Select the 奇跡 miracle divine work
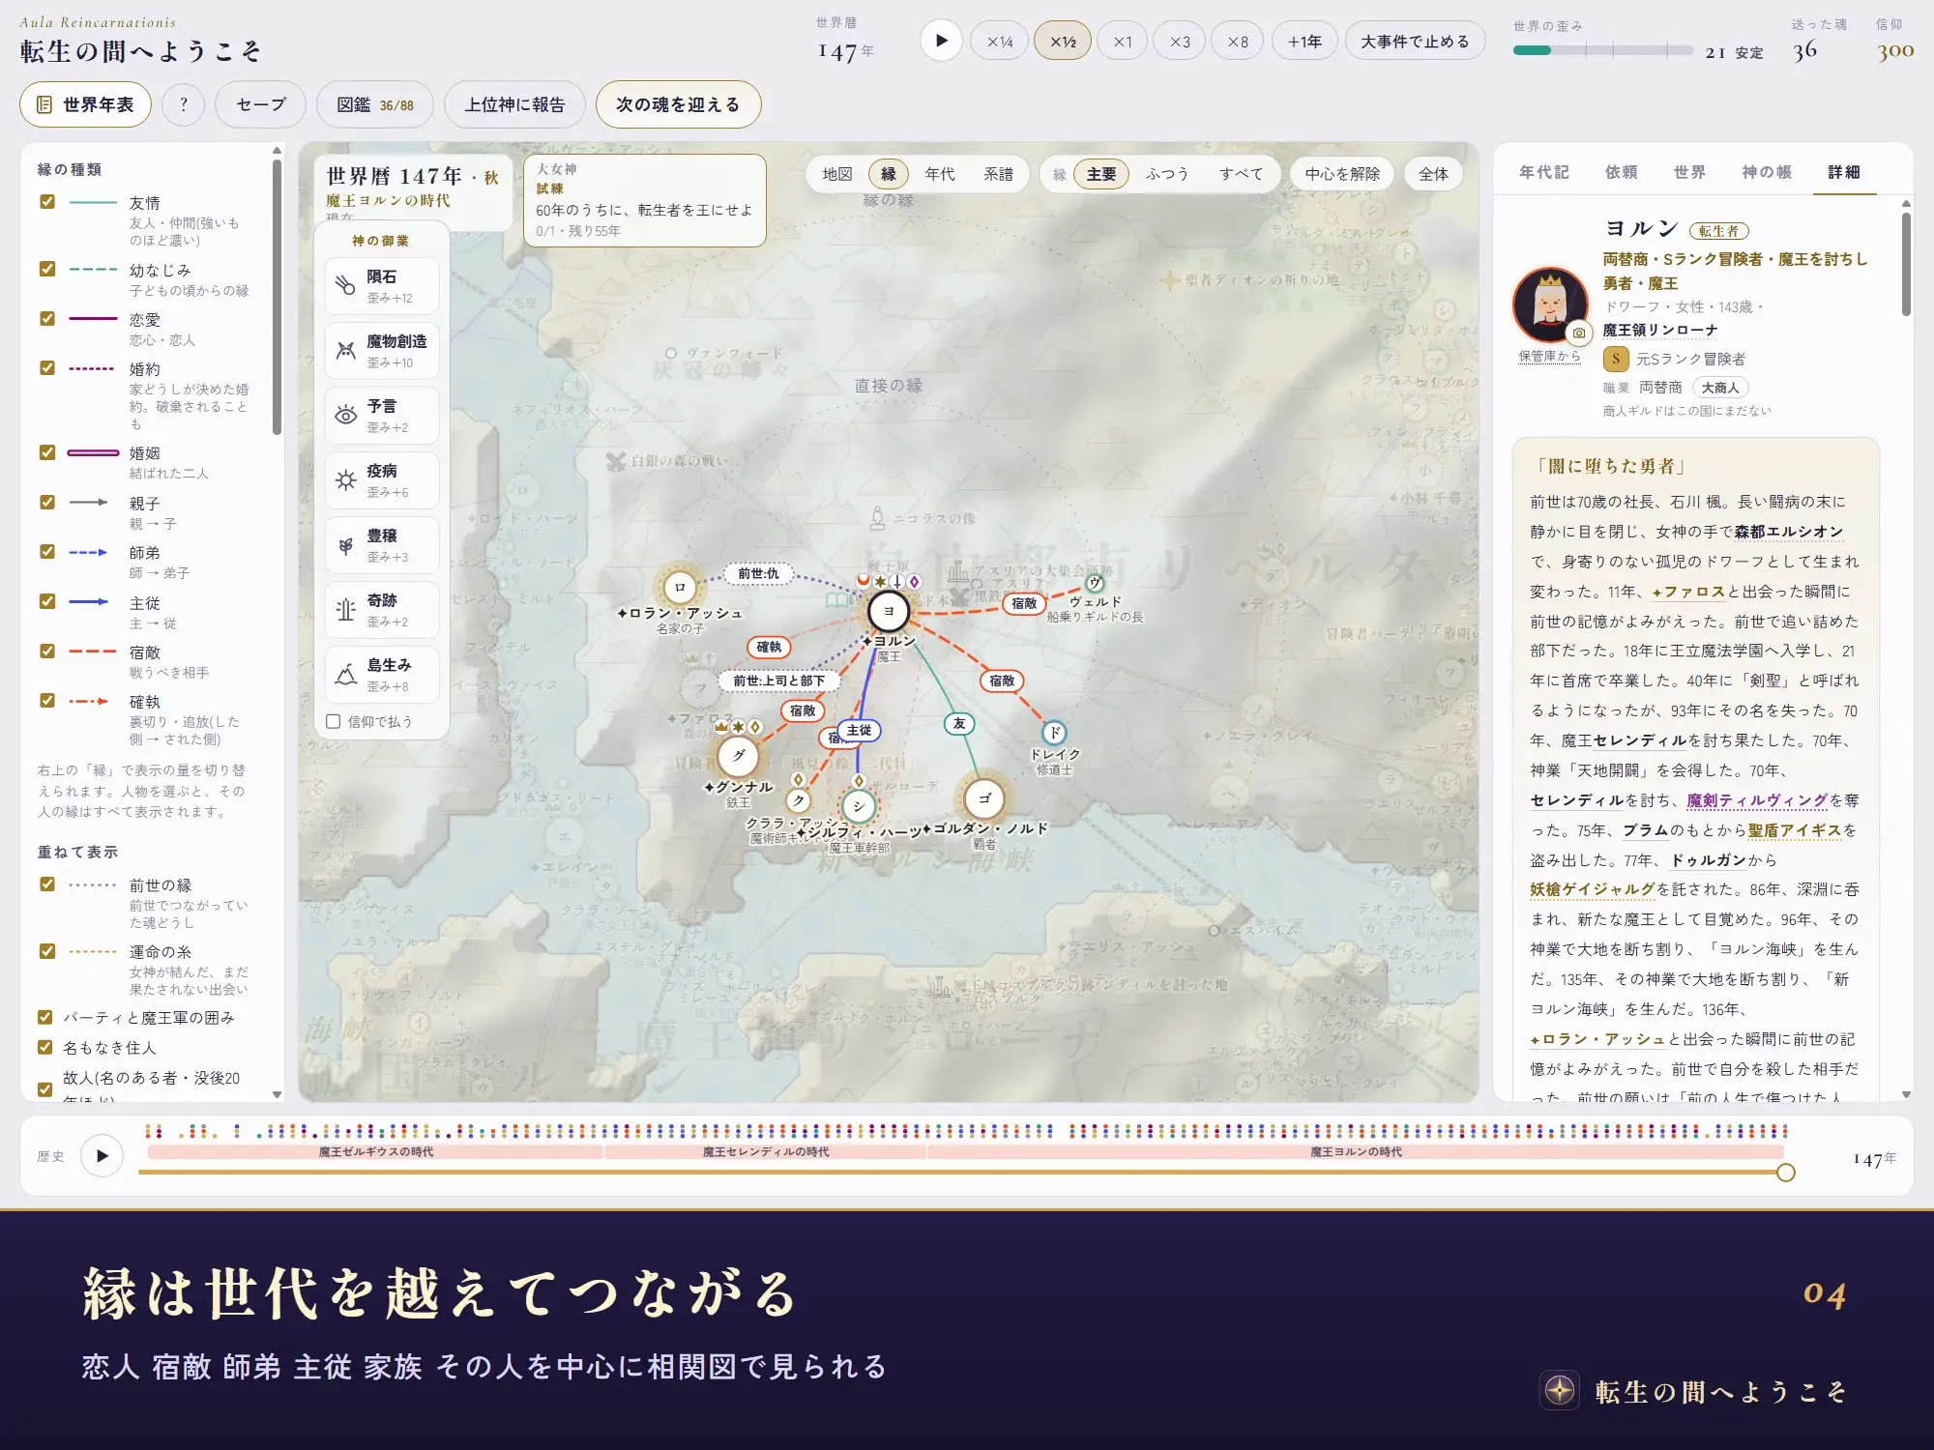The width and height of the screenshot is (1934, 1450). tap(382, 610)
